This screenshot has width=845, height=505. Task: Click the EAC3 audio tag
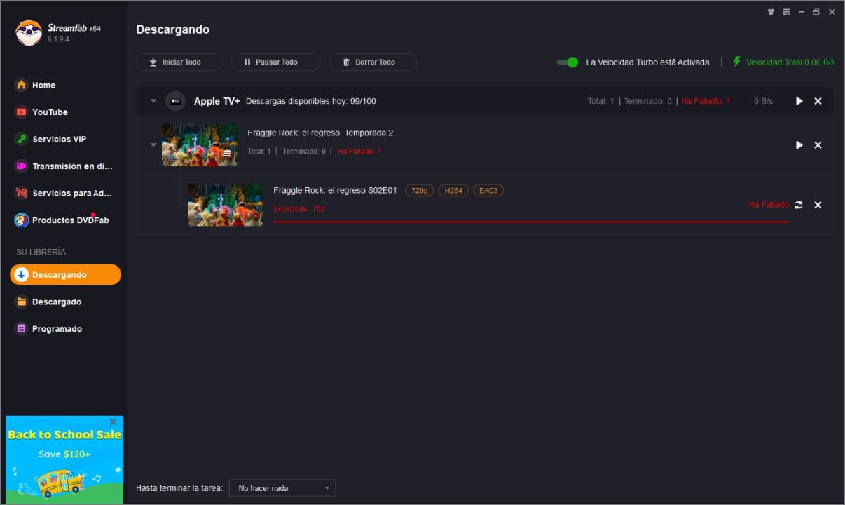pyautogui.click(x=488, y=190)
